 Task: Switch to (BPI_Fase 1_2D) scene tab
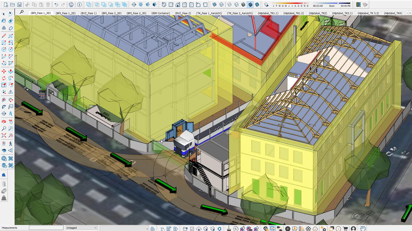click(x=66, y=13)
